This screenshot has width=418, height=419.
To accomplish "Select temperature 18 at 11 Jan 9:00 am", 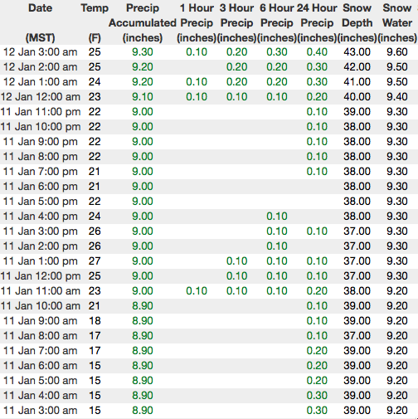I will click(95, 321).
